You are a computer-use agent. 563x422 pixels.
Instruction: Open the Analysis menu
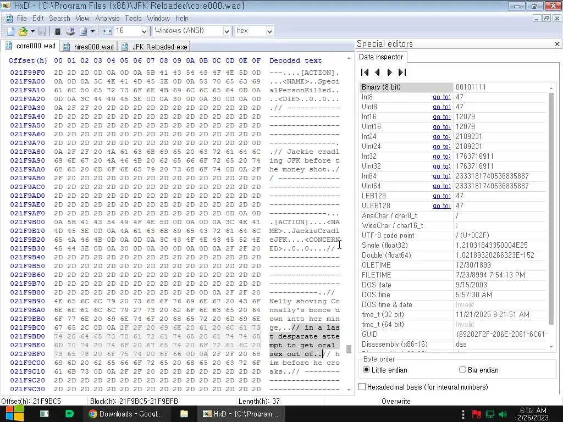(x=107, y=18)
